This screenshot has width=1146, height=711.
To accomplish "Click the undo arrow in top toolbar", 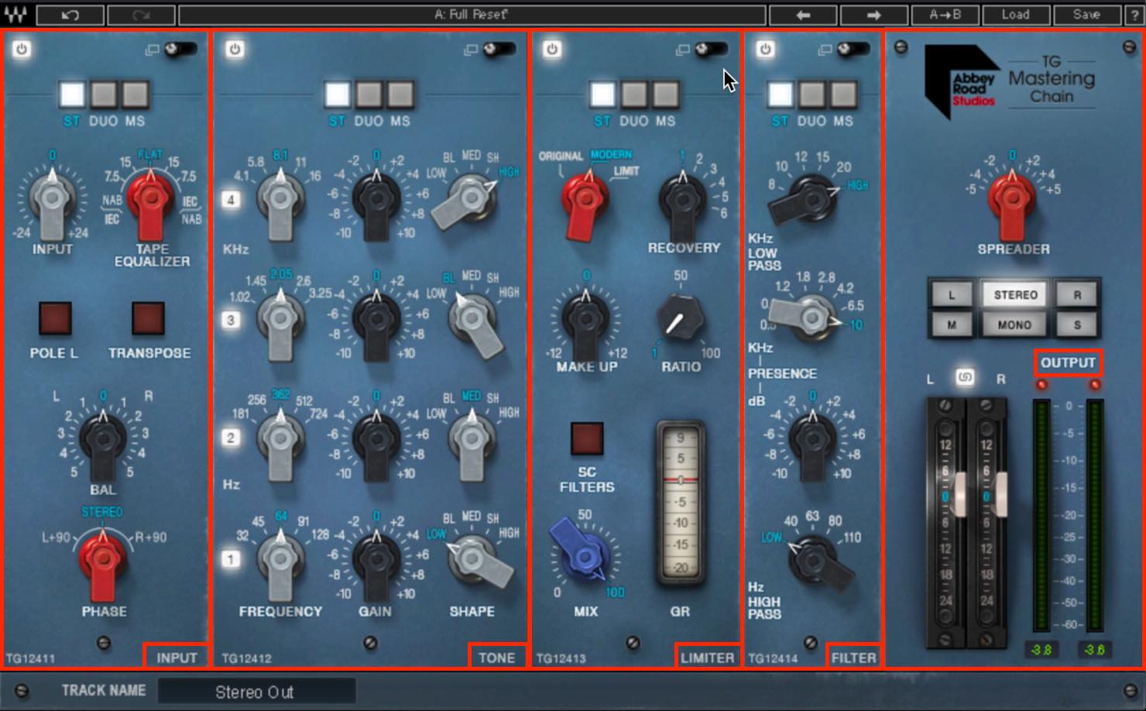I will point(70,15).
